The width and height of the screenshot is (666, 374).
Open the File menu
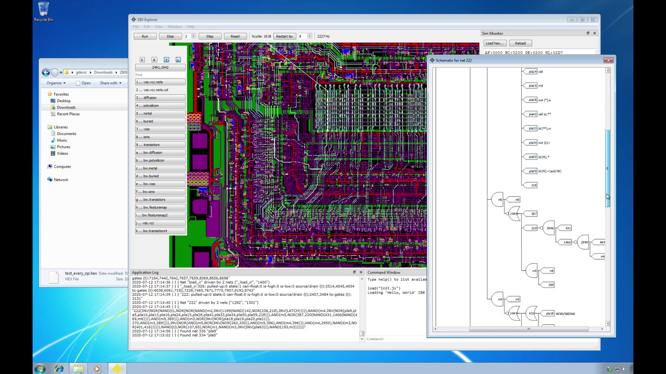pos(136,27)
